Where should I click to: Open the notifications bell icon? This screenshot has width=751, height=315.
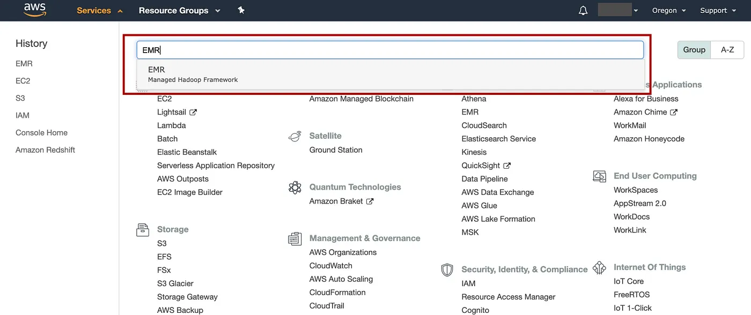[x=583, y=11]
